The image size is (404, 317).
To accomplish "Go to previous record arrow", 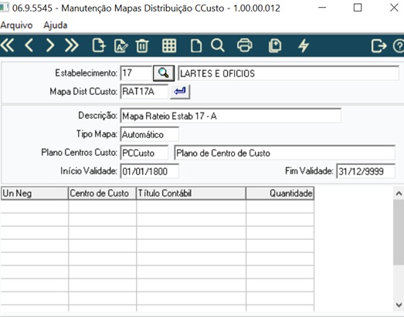I will tap(29, 46).
